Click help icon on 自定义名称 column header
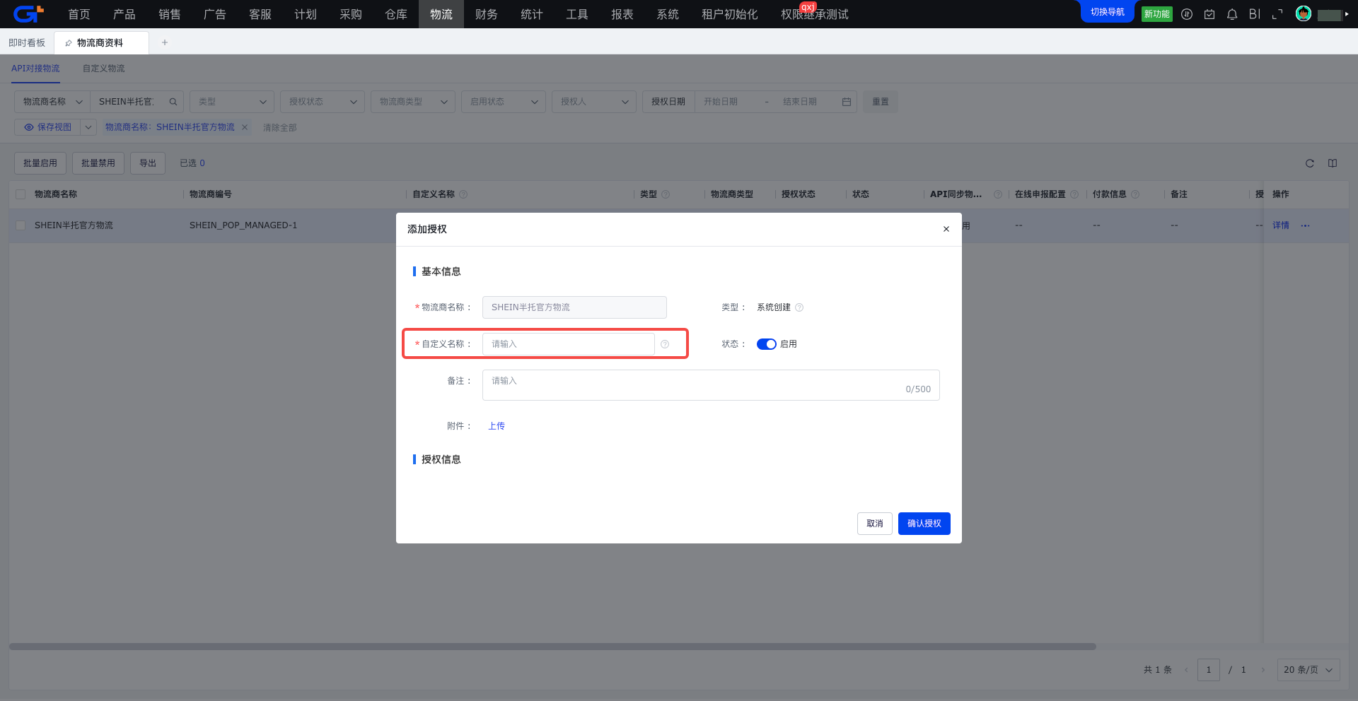This screenshot has height=701, width=1358. pos(463,194)
